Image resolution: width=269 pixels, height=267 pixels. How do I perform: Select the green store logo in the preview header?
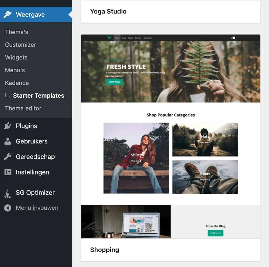109,37
